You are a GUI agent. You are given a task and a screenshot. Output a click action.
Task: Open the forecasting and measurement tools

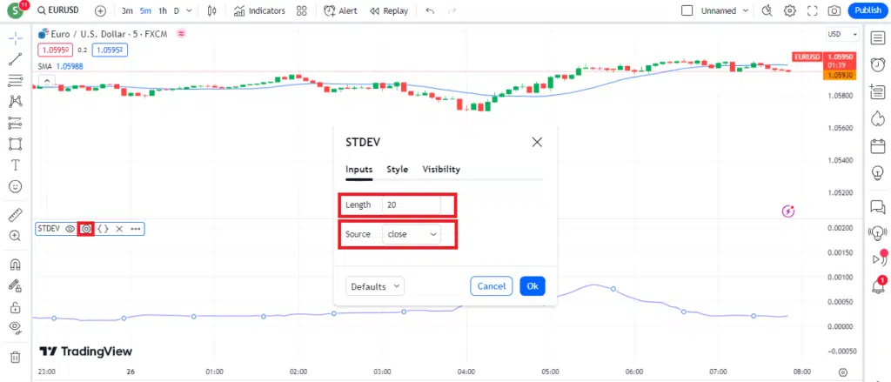click(16, 123)
